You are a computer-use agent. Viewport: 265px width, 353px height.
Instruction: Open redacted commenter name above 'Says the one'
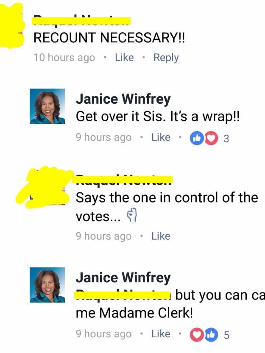click(x=123, y=179)
